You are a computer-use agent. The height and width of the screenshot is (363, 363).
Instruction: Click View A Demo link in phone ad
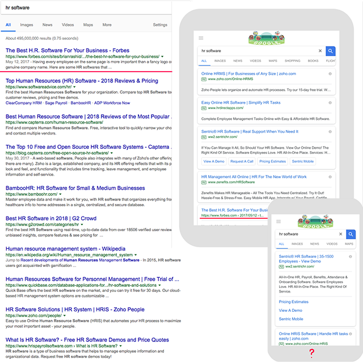[x=290, y=310]
